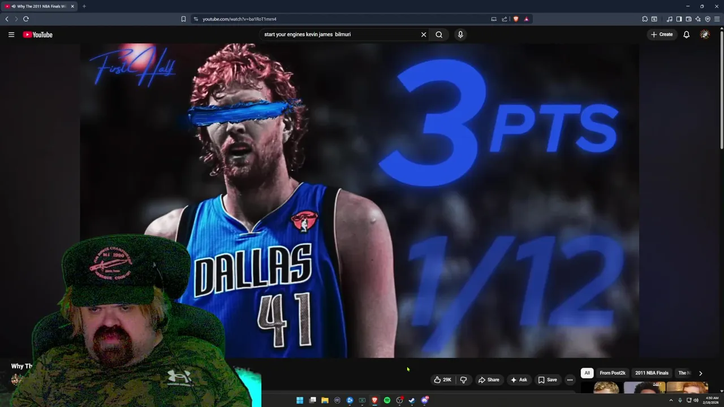
Task: Toggle the browser sidebar panel
Action: coord(679,19)
